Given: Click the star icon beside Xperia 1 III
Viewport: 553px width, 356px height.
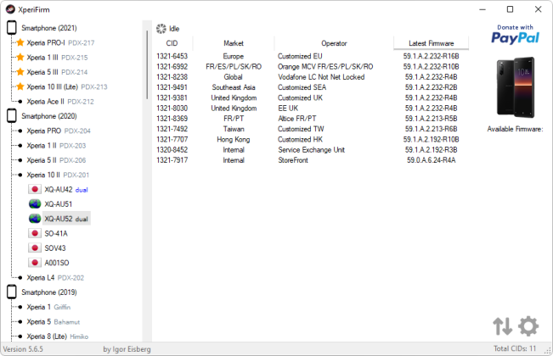Looking at the screenshot, I should click(20, 58).
